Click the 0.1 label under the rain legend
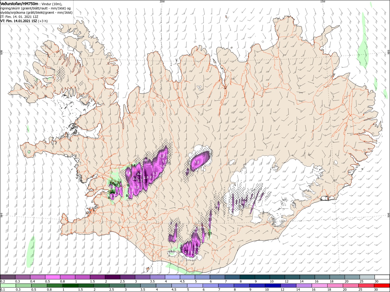 tap(2, 290)
